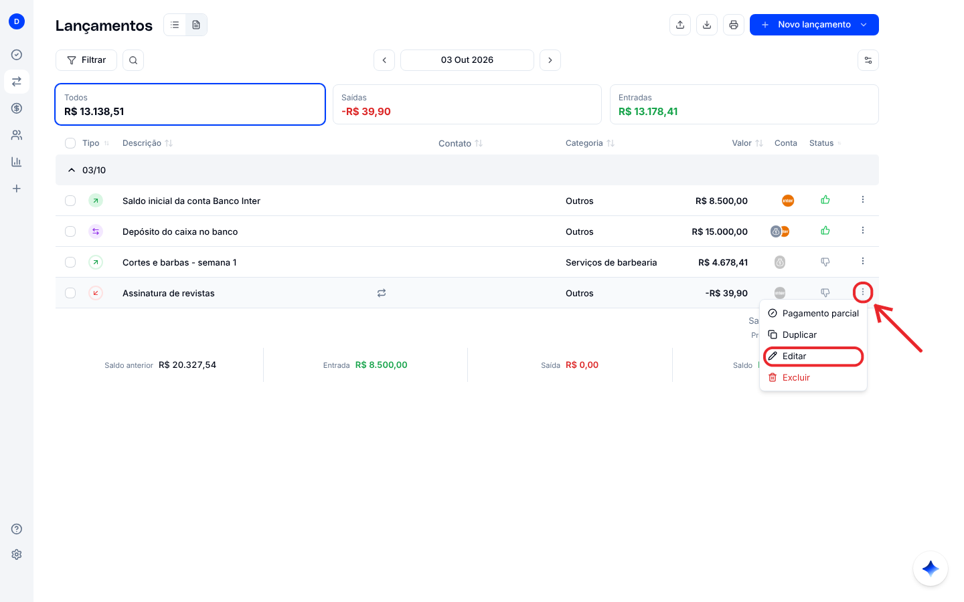Toggle paid status thumb on Depósito do caixa row
Viewport: 964px width, 602px height.
coord(825,231)
